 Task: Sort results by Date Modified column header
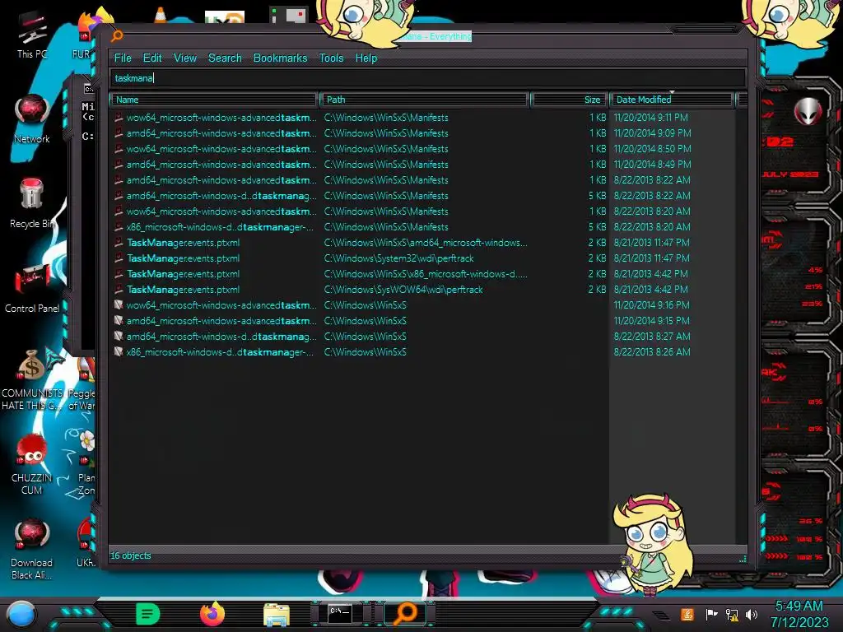(672, 100)
